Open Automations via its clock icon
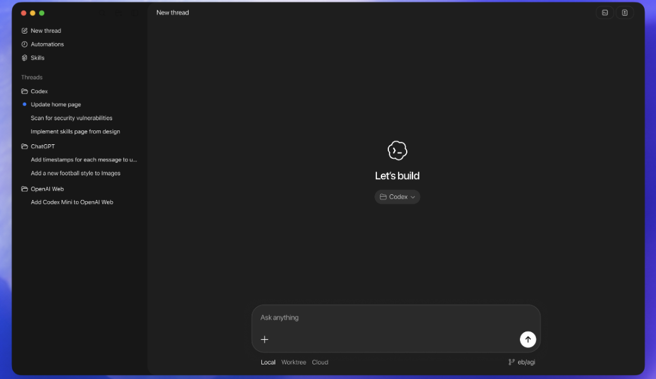656x379 pixels. (x=24, y=44)
